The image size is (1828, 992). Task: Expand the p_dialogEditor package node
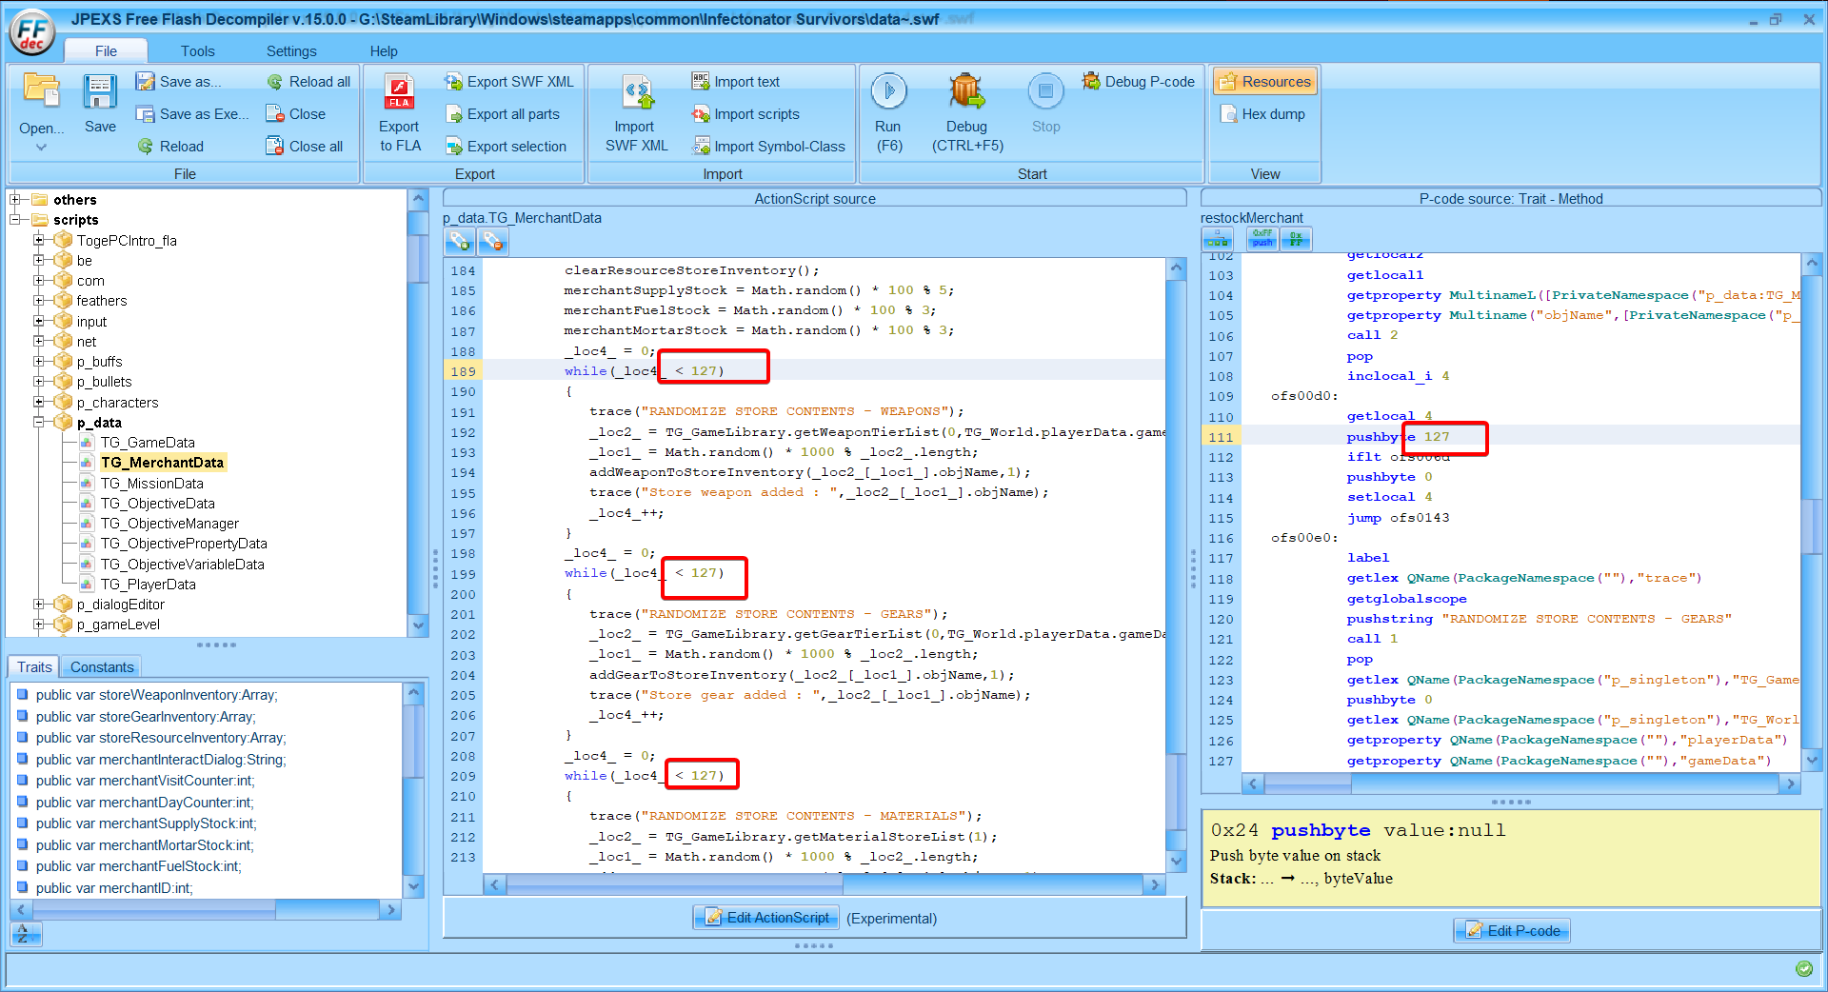(39, 604)
